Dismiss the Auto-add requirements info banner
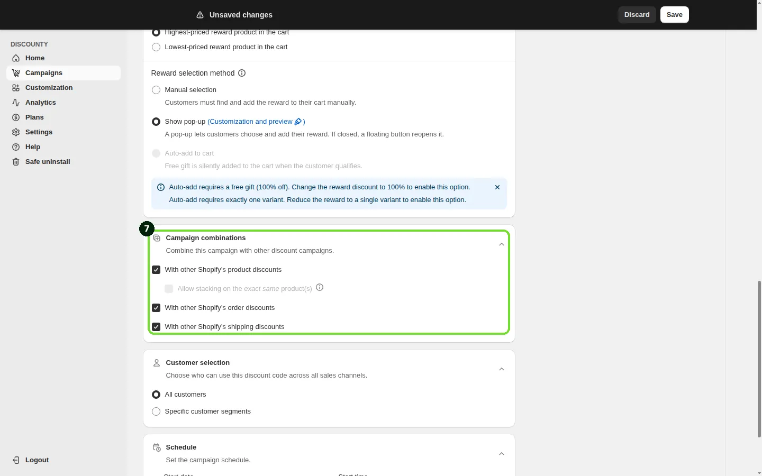762x476 pixels. click(x=497, y=187)
